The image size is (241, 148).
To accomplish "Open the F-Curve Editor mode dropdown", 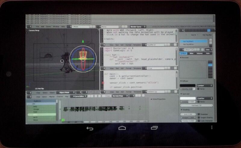I will (79, 96).
